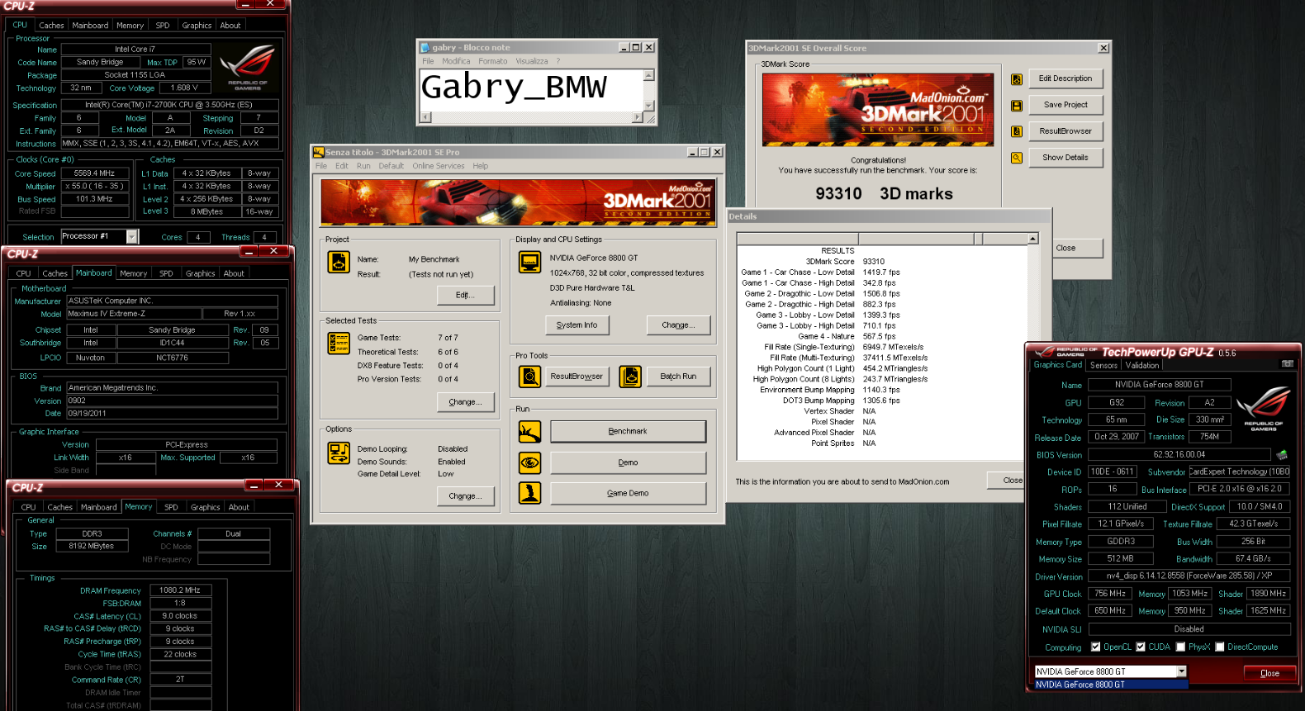Click Change... in Display and CPU Settings

pyautogui.click(x=678, y=325)
